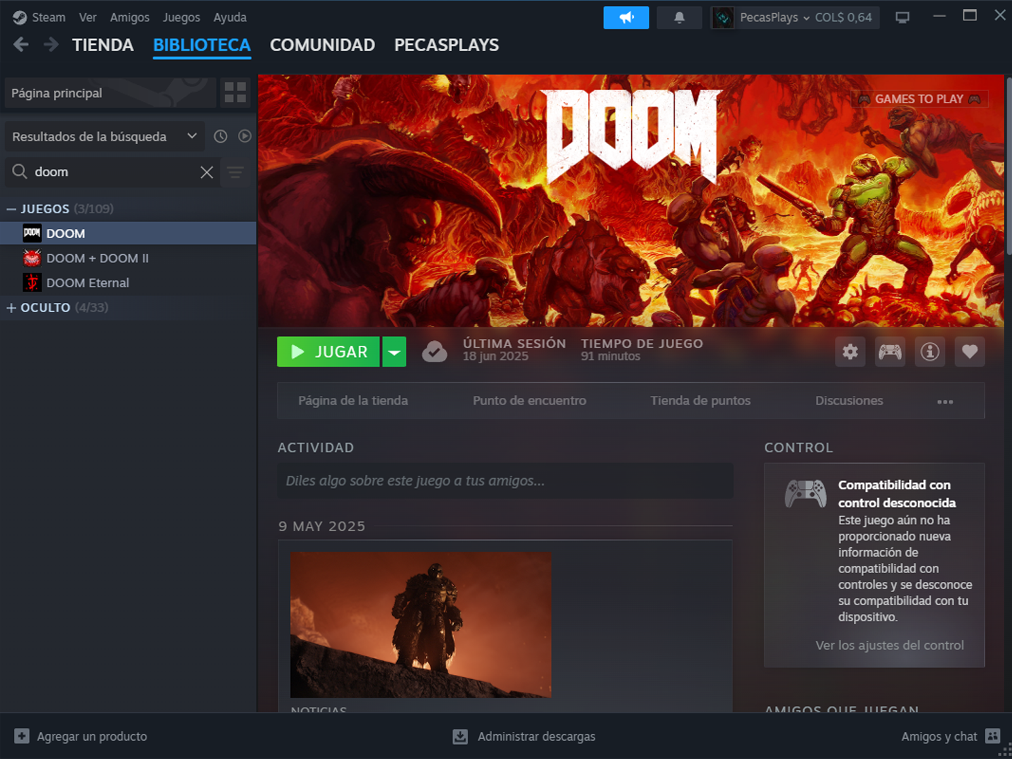Switch to the COMUNIDAD tab
1012x759 pixels.
(323, 45)
